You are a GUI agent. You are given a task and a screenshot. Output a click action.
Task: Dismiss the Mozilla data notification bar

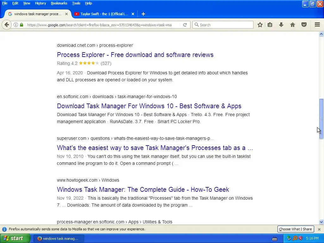319,229
